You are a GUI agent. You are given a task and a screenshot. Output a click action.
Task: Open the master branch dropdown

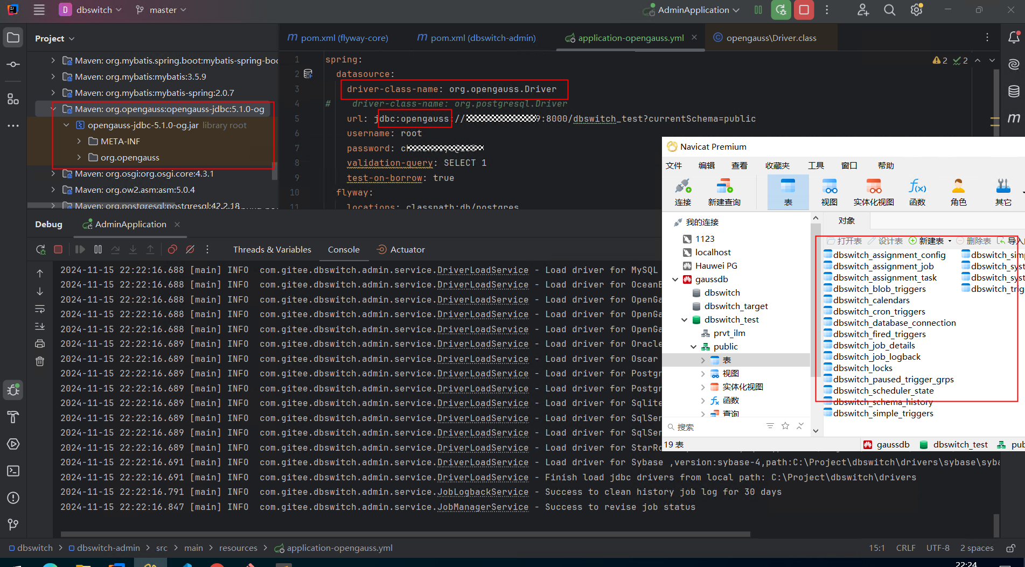161,10
